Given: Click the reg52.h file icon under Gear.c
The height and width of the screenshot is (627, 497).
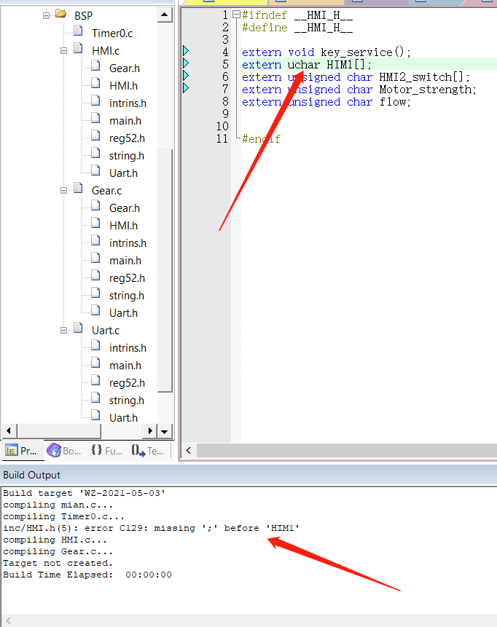Looking at the screenshot, I should (x=95, y=275).
